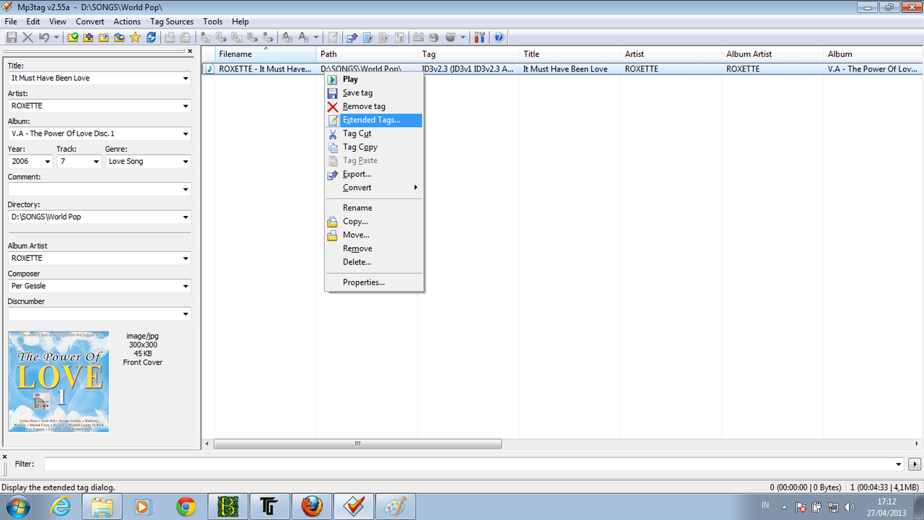Click the Save tag floppy disk toolbar icon
924x520 pixels.
(12, 38)
